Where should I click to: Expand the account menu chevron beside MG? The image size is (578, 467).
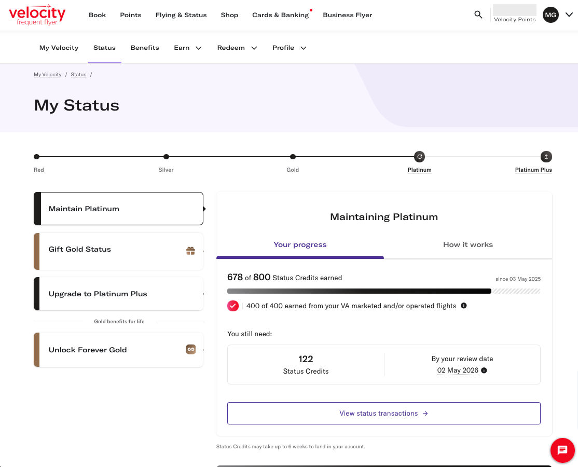[569, 15]
